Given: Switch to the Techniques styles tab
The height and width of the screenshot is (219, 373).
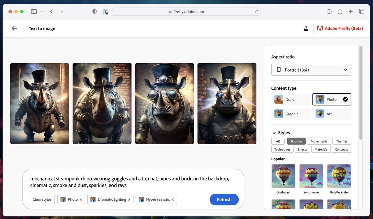Looking at the screenshot, I should (x=282, y=149).
